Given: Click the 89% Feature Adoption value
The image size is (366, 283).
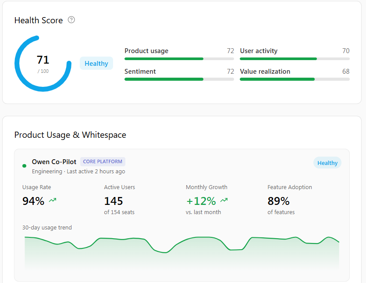Looking at the screenshot, I should [x=278, y=201].
